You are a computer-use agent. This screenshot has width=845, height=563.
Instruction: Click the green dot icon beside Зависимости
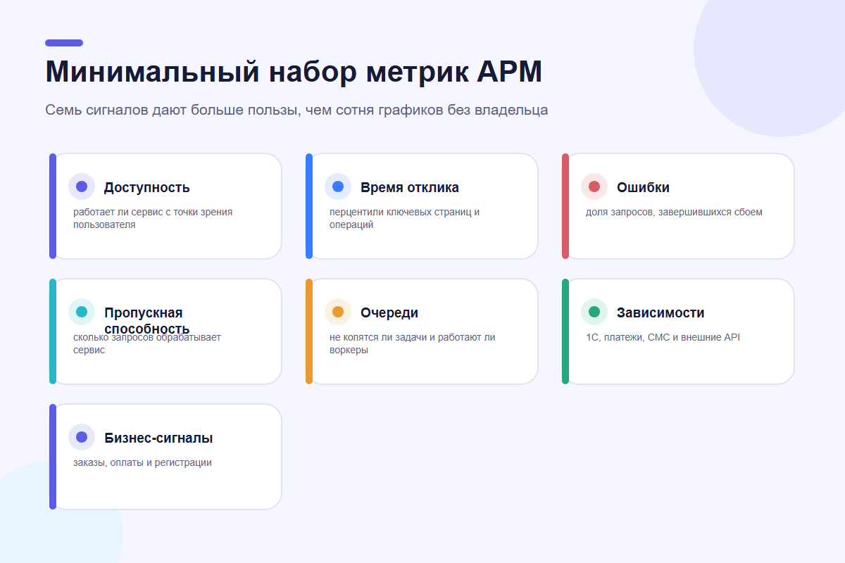pos(594,312)
